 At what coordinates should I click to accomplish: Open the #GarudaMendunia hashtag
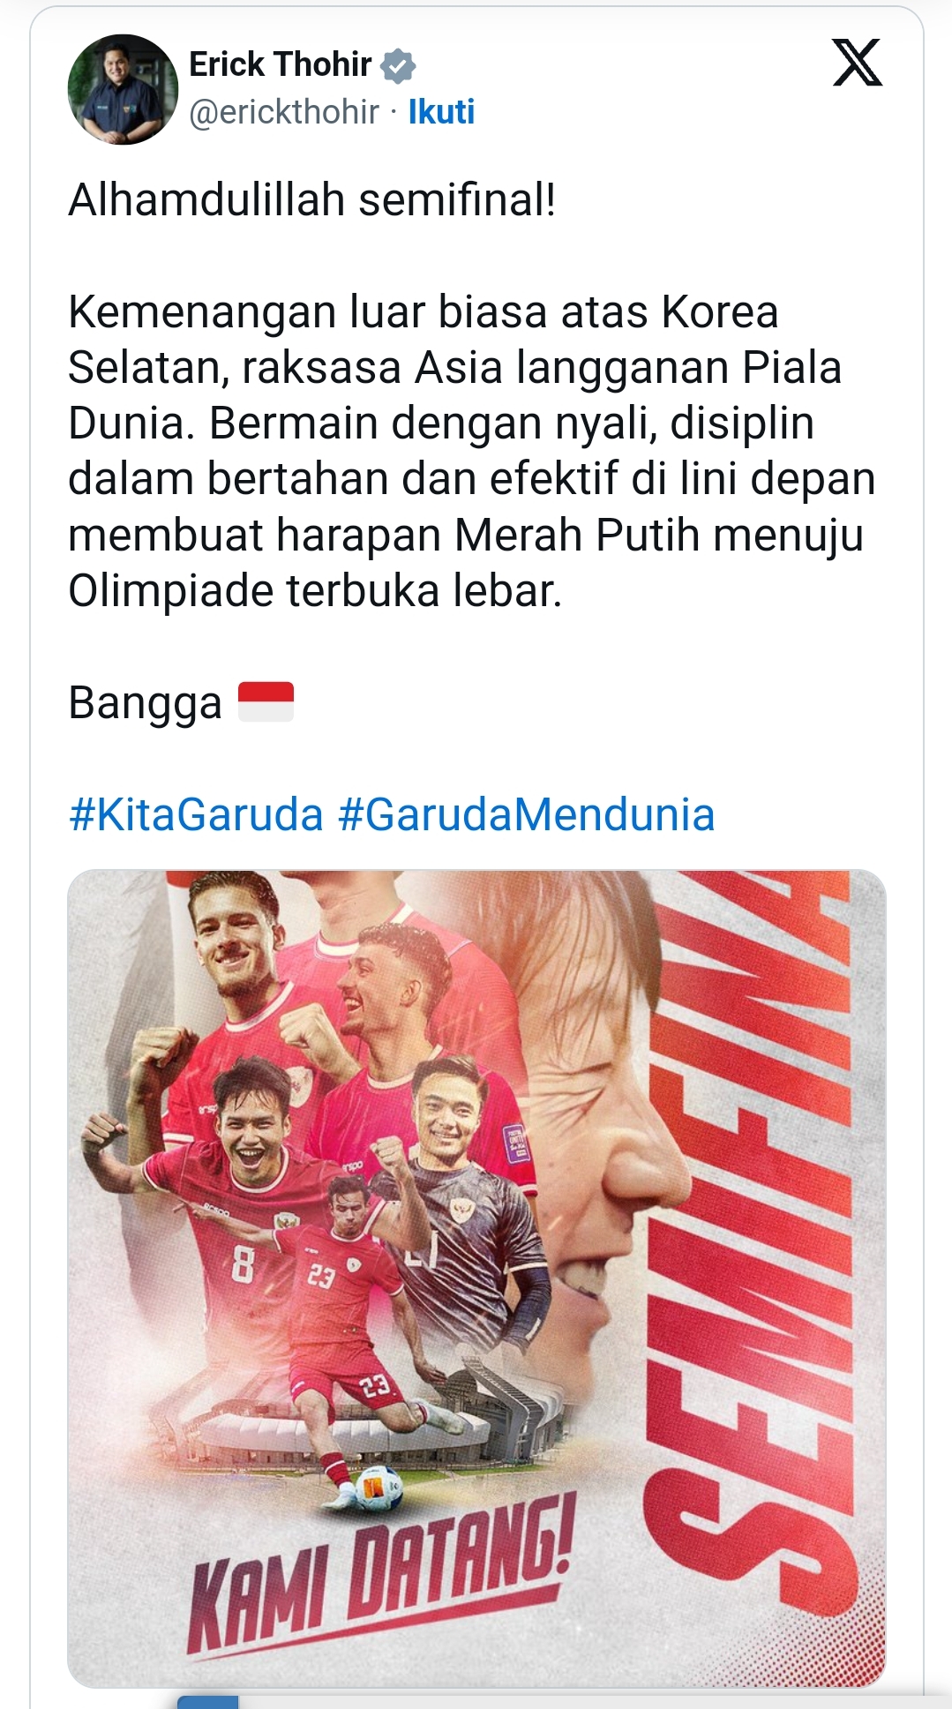click(x=526, y=814)
